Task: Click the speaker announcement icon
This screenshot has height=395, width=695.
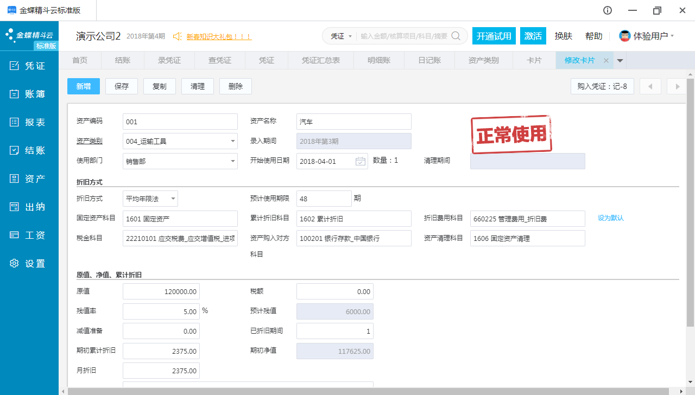Action: point(176,36)
